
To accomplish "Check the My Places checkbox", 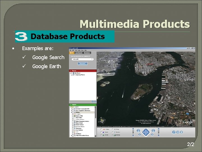I will coord(72,73).
